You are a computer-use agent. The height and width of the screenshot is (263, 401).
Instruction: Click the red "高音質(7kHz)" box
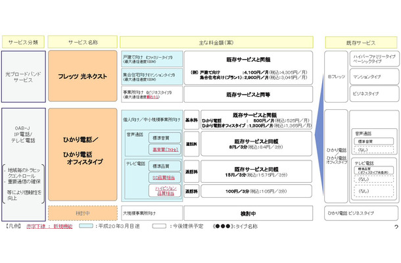(x=165, y=149)
